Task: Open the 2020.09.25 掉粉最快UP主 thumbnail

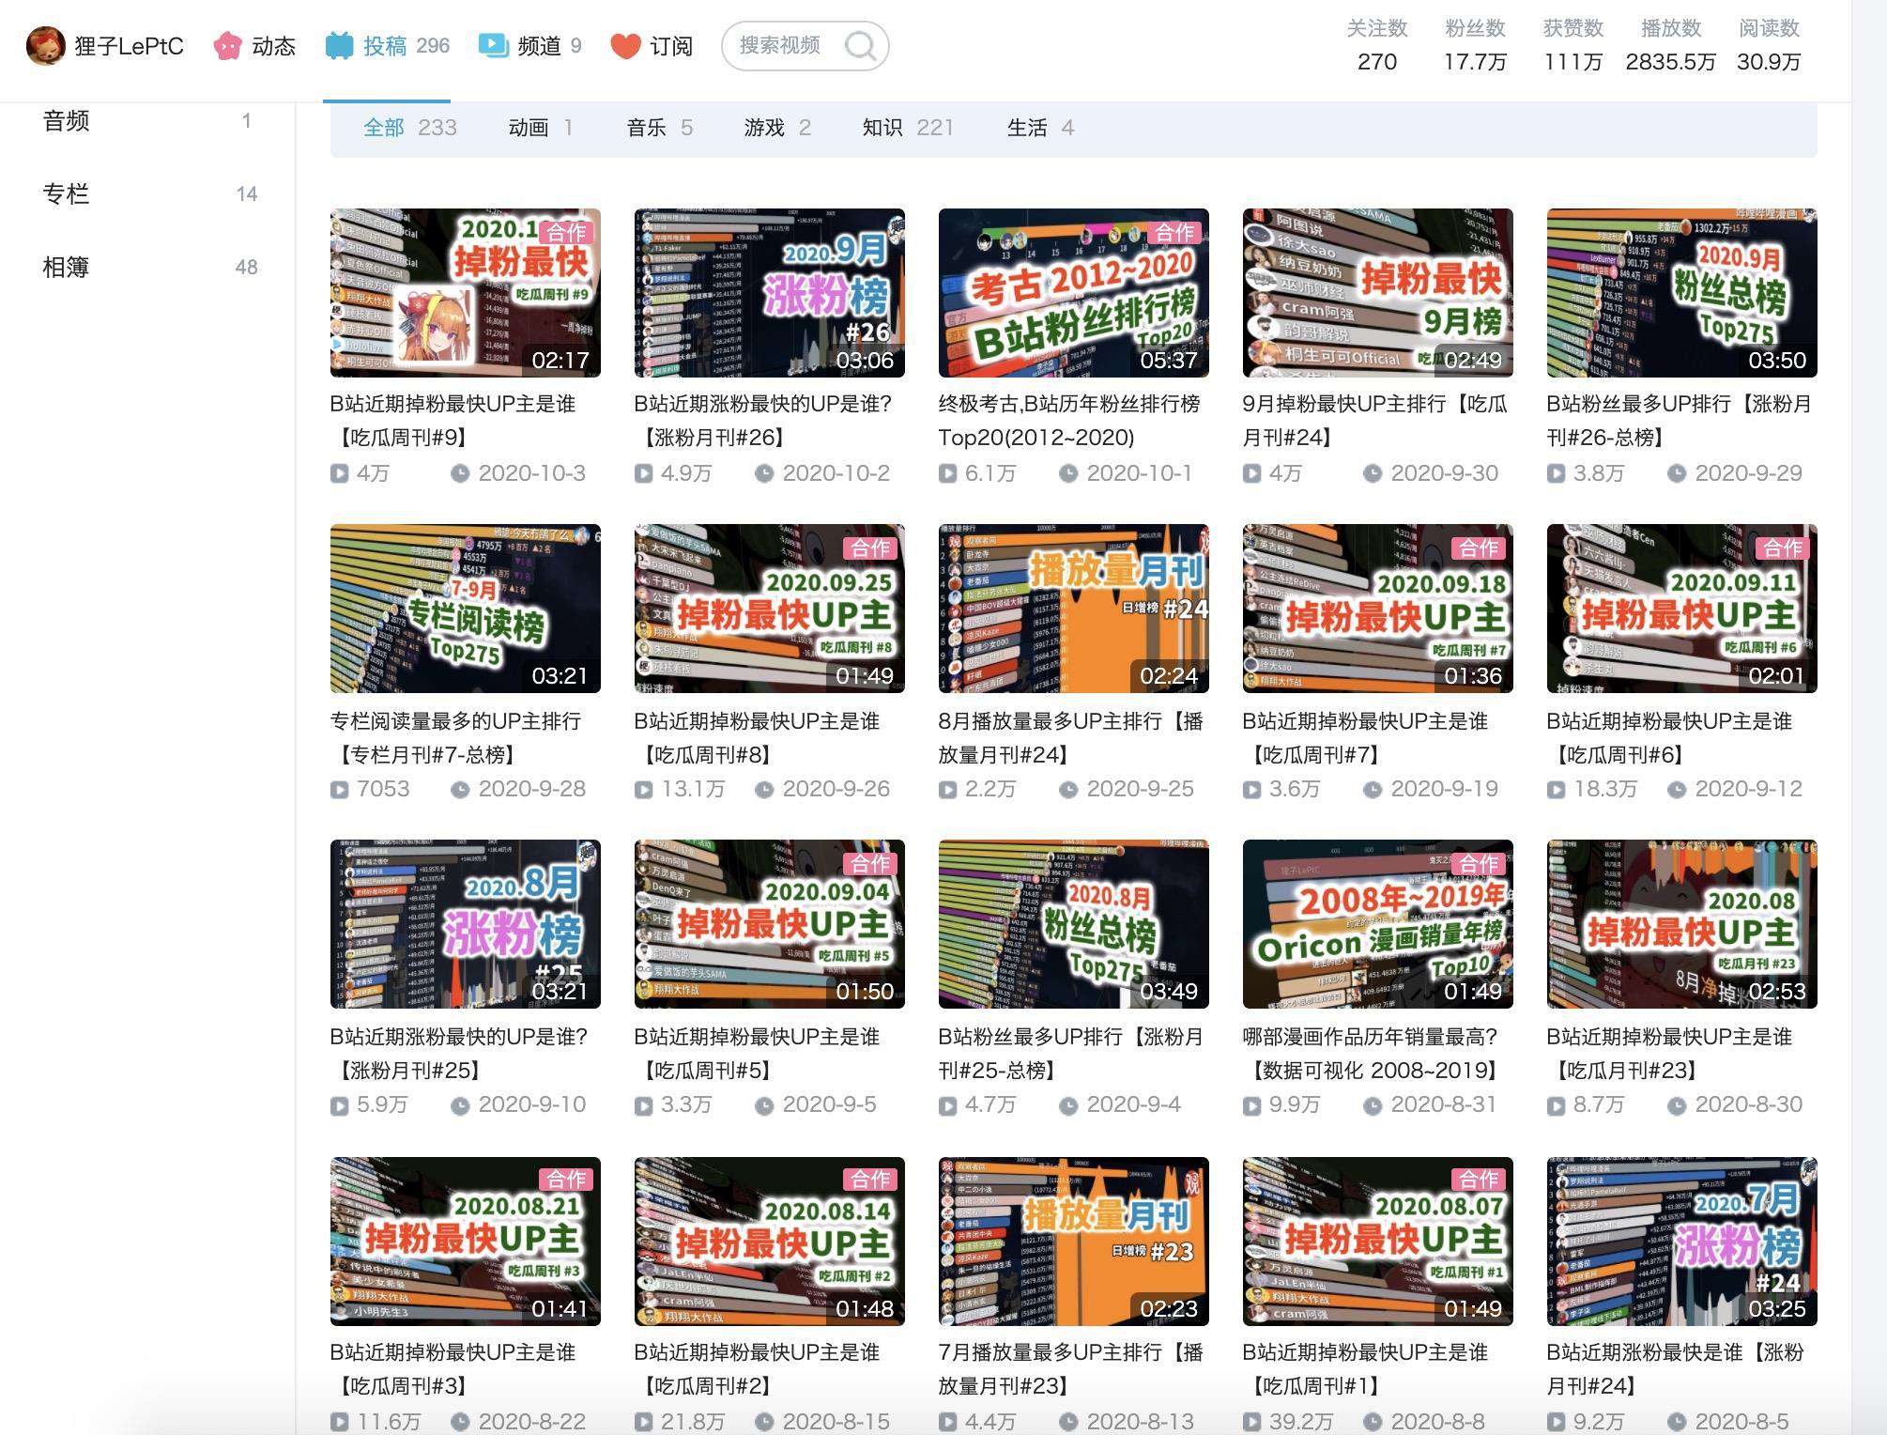Action: [770, 609]
